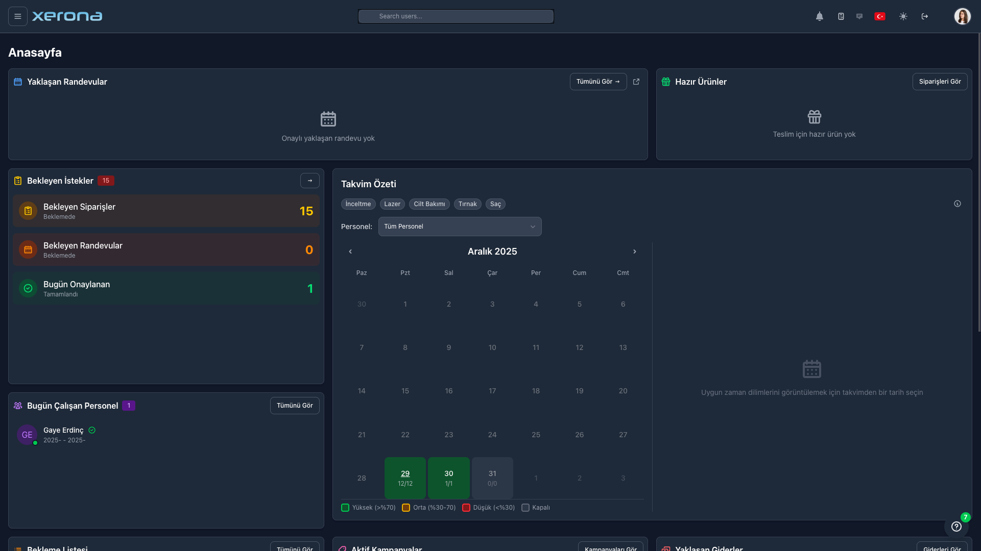Open the help question mark bubble
981x551 pixels.
click(x=956, y=527)
